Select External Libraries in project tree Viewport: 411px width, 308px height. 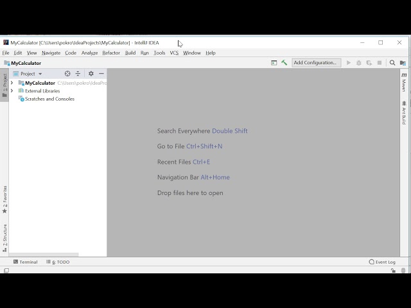(x=58, y=90)
